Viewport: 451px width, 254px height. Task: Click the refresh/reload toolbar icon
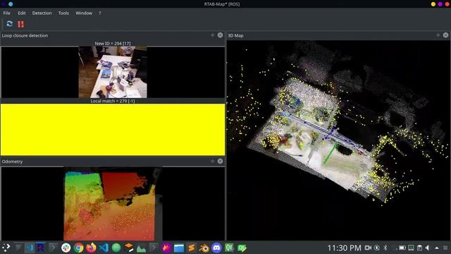[9, 24]
